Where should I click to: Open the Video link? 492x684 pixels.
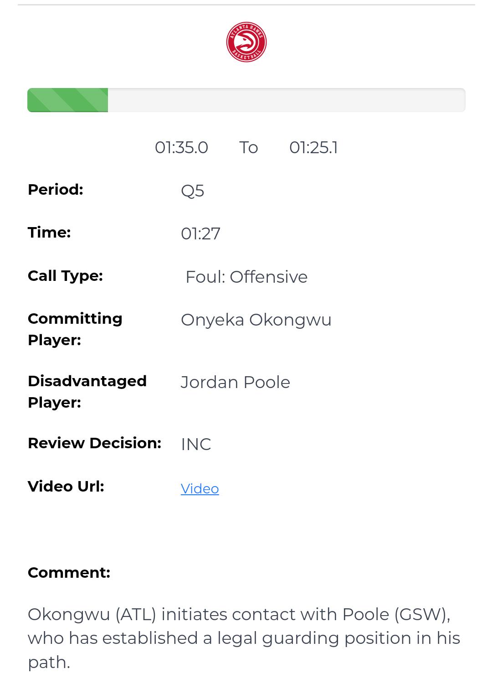point(200,488)
